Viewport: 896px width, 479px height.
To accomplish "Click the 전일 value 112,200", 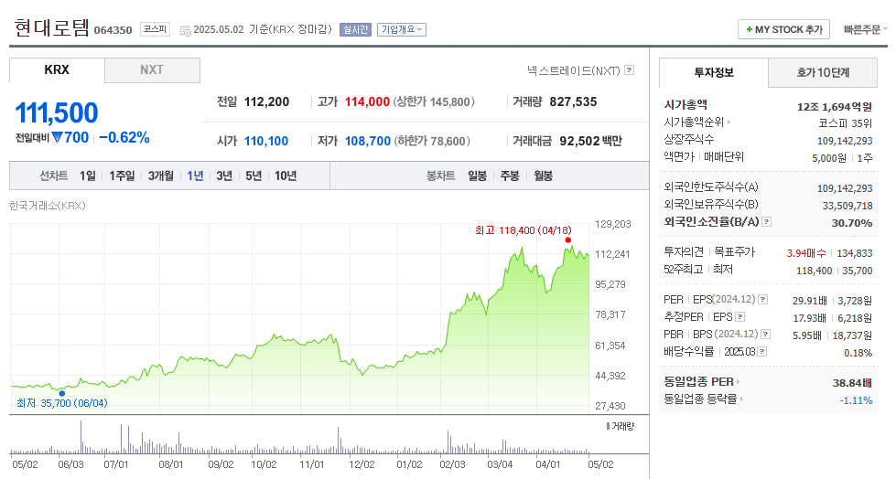I will point(267,101).
